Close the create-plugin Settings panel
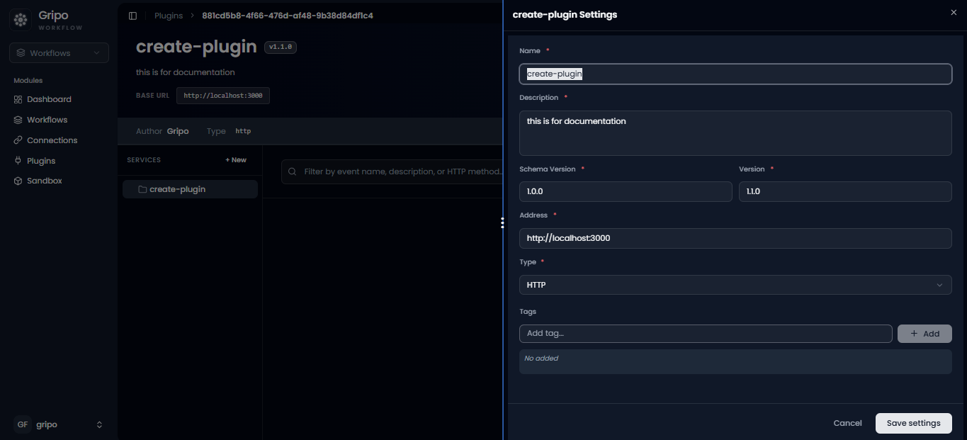 point(954,13)
